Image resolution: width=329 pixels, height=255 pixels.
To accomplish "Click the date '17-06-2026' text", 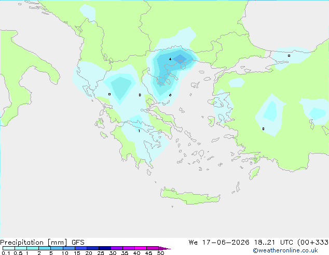I will coord(226,243).
